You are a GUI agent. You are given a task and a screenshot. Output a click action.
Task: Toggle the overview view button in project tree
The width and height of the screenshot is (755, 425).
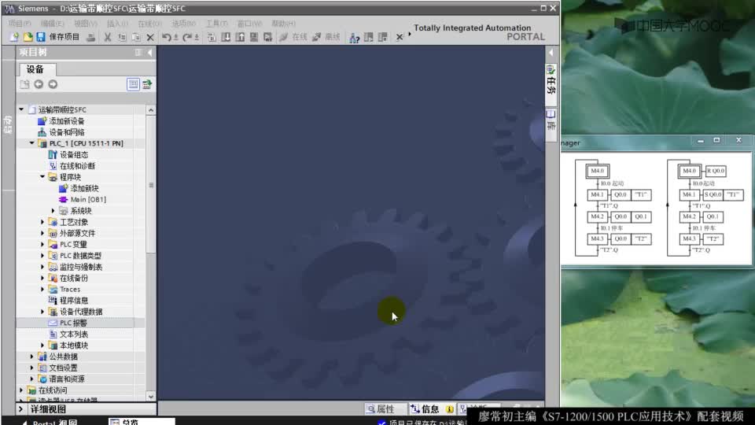(x=134, y=84)
